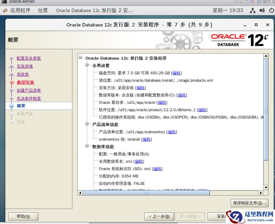Image resolution: width=275 pixels, height=224 pixels.
Task: Click the scroll right arrow of summary pane
Action: (x=261, y=193)
